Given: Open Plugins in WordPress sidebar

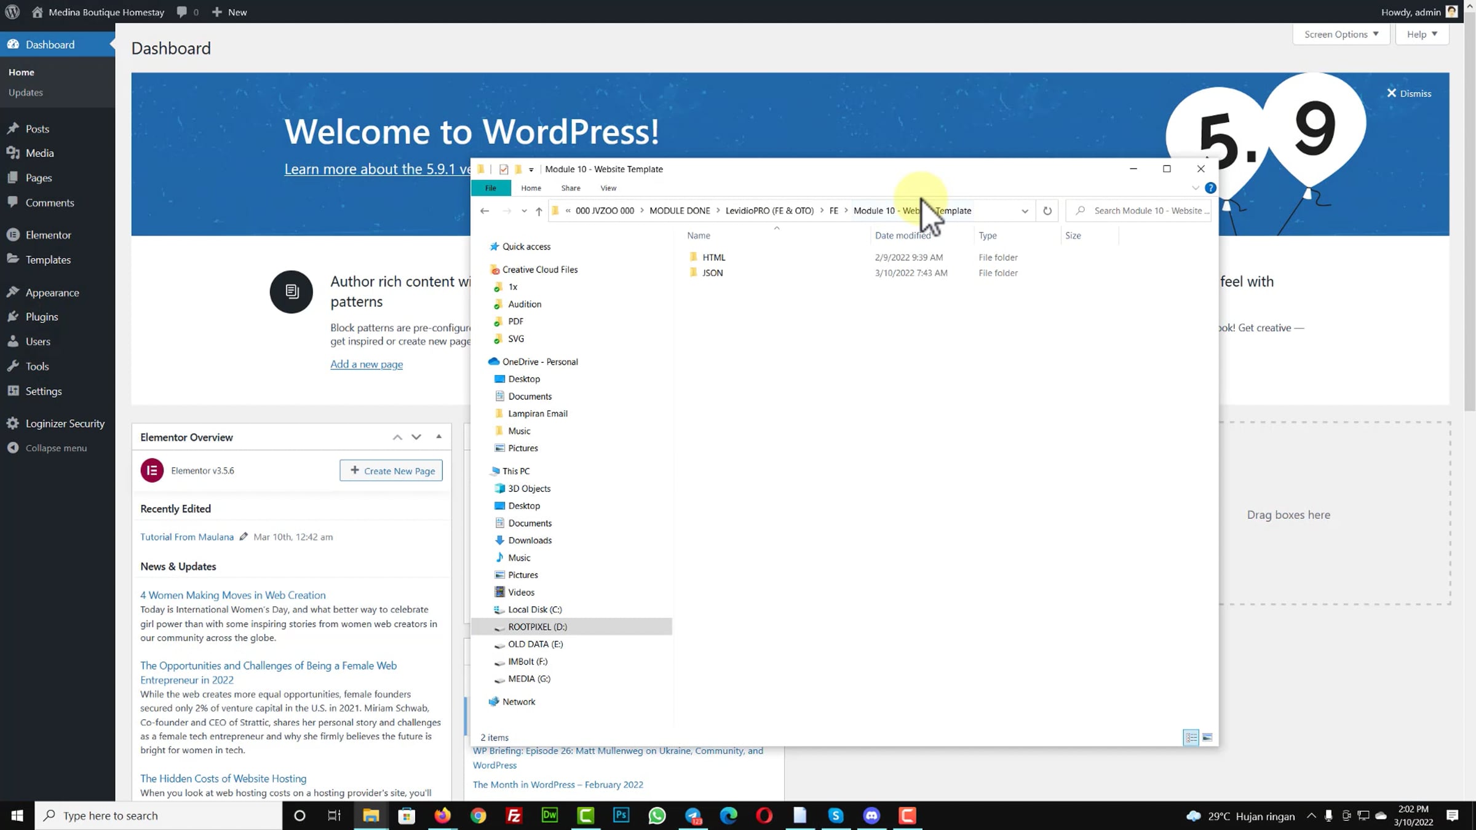Looking at the screenshot, I should coord(41,317).
